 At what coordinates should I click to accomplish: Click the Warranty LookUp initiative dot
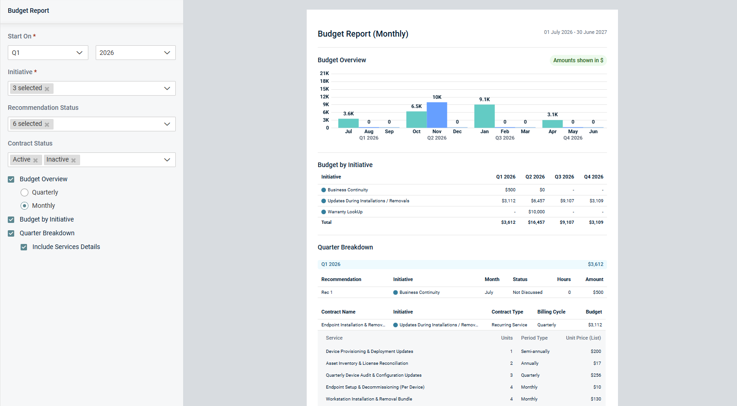324,212
